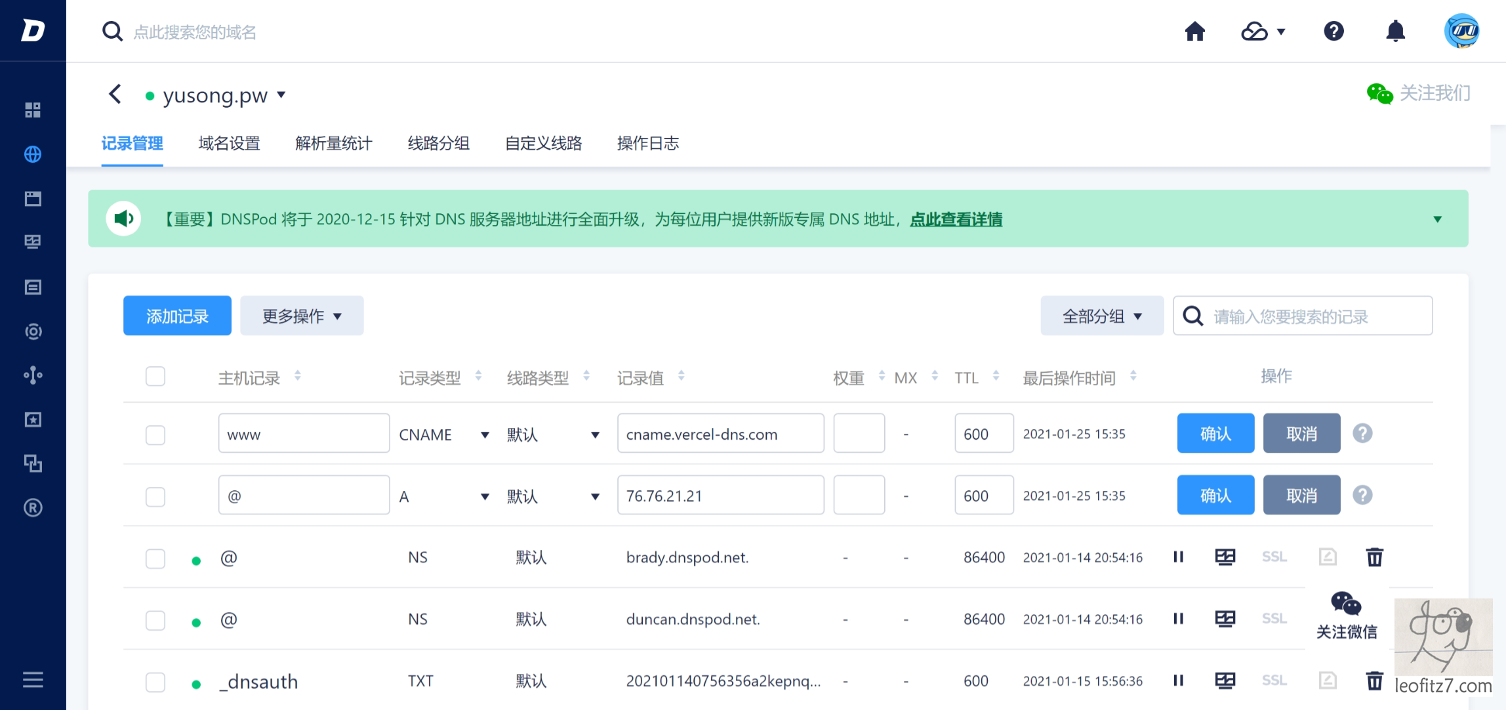Click the back arrow beside yusong.pw
Viewport: 1506px width, 710px height.
pos(115,94)
